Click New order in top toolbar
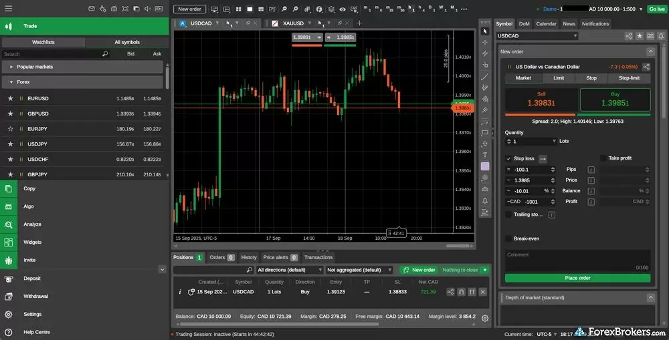 click(189, 9)
